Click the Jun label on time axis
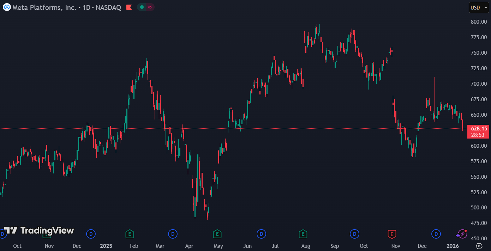The image size is (491, 251). click(247, 246)
